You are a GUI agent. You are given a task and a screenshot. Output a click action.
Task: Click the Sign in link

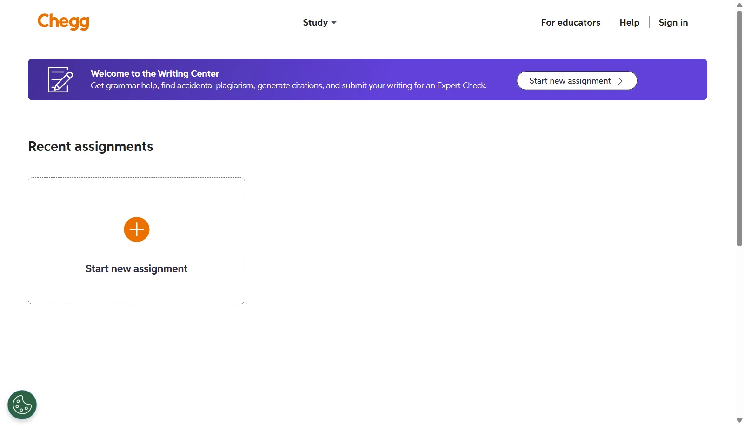pos(673,22)
